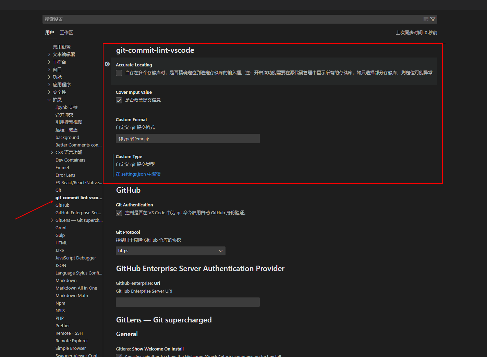The height and width of the screenshot is (357, 487).
Task: Select ES React/React-Native entry
Action: click(79, 182)
